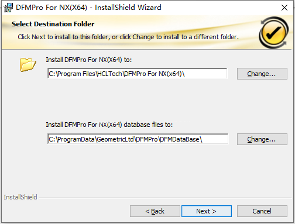Image resolution: width=295 pixels, height=224 pixels.
Task: Click the yellow checkmark logo
Action: 273,33
